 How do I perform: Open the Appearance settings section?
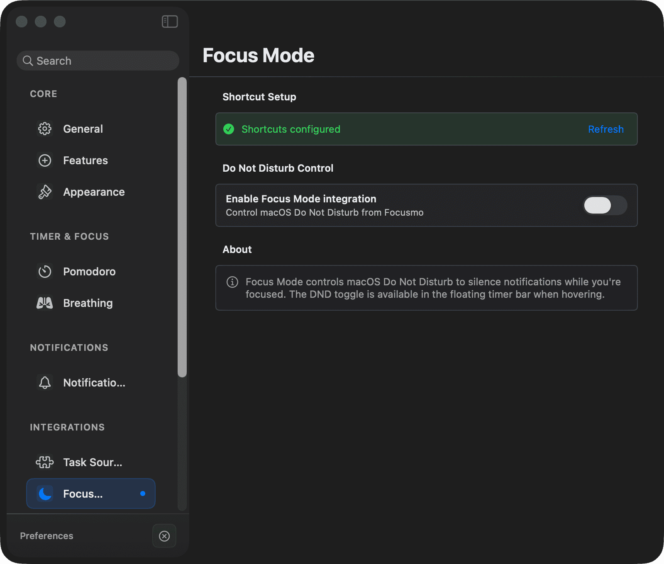coord(91,192)
